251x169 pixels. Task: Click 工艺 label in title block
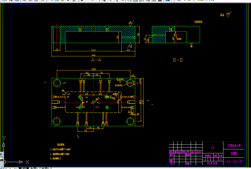(171, 164)
